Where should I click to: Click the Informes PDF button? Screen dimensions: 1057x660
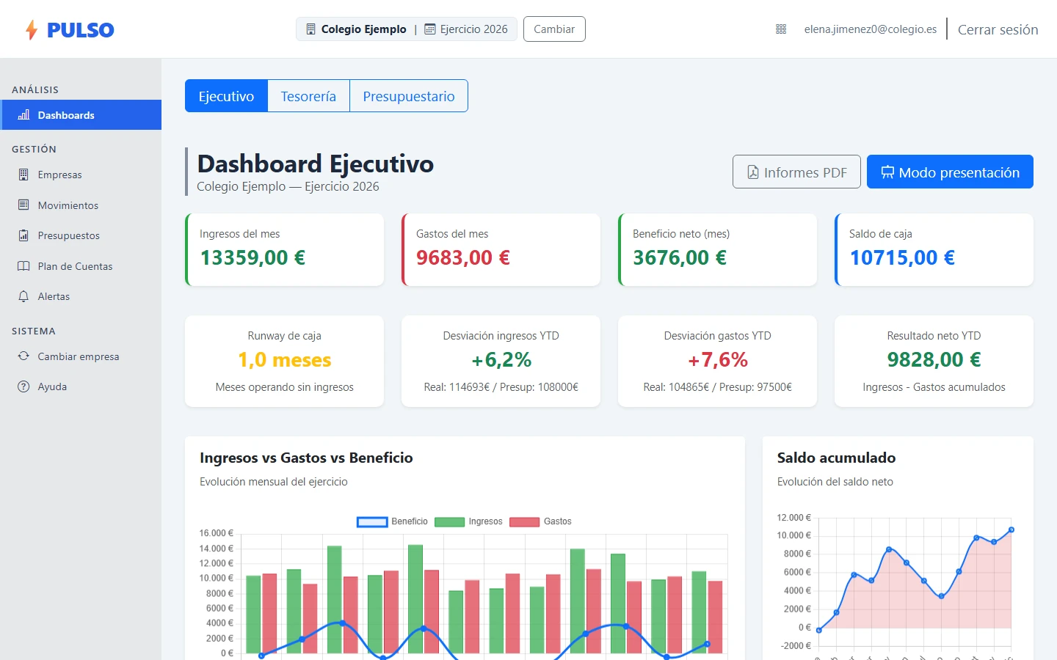[x=796, y=172]
